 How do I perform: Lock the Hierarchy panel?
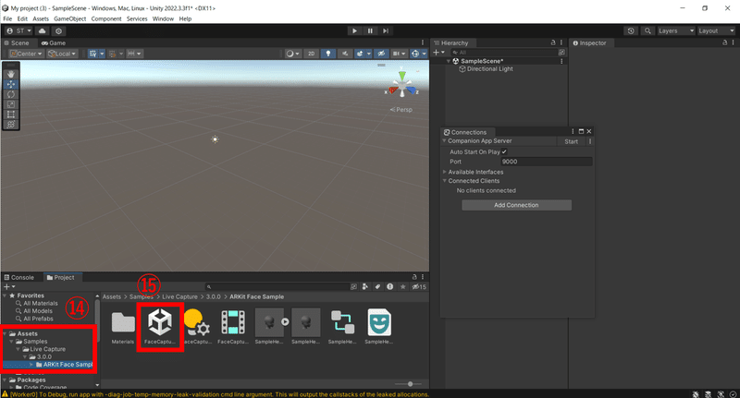[553, 42]
